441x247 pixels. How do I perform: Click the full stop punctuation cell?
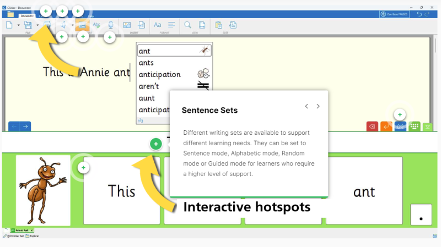pos(421,215)
